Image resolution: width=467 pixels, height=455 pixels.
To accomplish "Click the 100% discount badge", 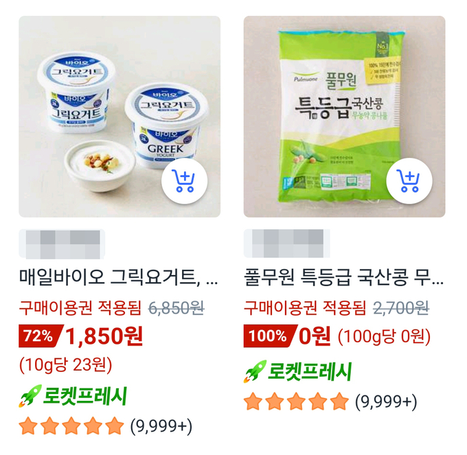I will (270, 336).
